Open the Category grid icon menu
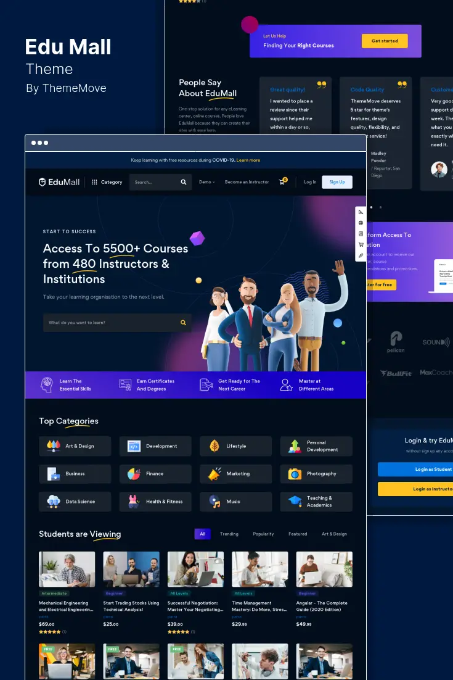Screen dimensions: 453x680 94,182
